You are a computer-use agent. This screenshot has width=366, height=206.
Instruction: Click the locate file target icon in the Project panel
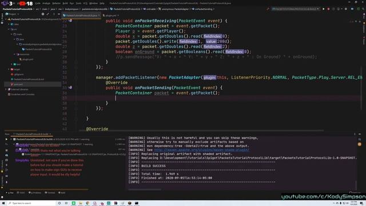click(43, 14)
